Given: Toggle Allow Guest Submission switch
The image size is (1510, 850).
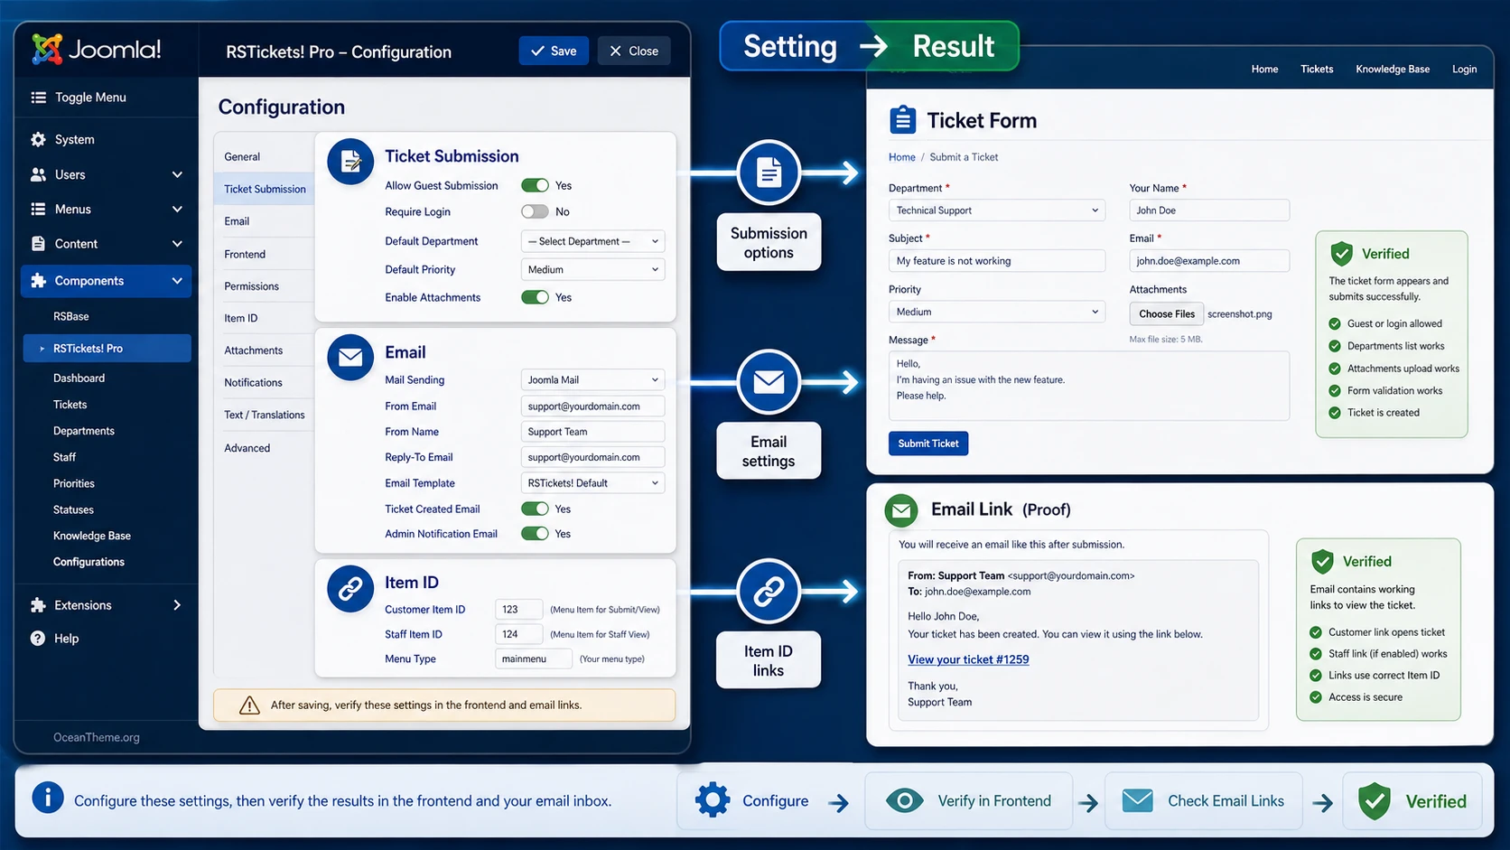Looking at the screenshot, I should point(535,185).
